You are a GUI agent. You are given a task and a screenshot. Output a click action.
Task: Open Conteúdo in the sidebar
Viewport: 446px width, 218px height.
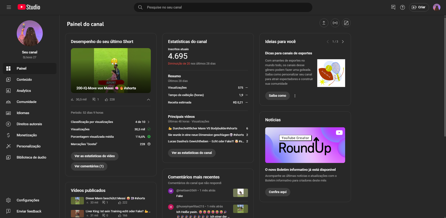coord(30,79)
